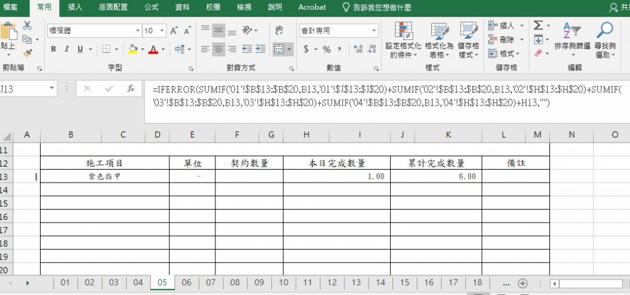Open 儲存格樣式 cell styles
The image size is (630, 295).
point(468,40)
